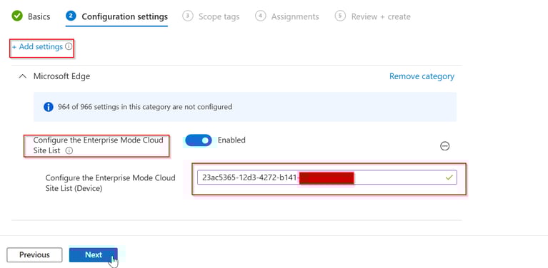Open the Assignments step
This screenshot has height=268, width=548.
coord(295,16)
